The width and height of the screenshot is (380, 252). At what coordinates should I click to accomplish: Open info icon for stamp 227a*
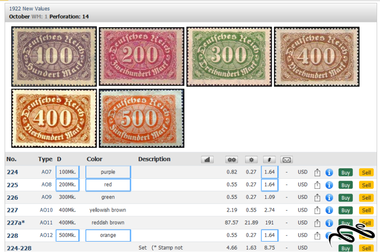click(329, 223)
